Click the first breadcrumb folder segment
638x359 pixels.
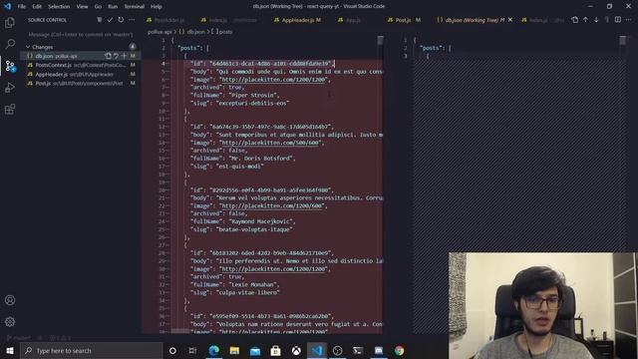click(x=159, y=31)
